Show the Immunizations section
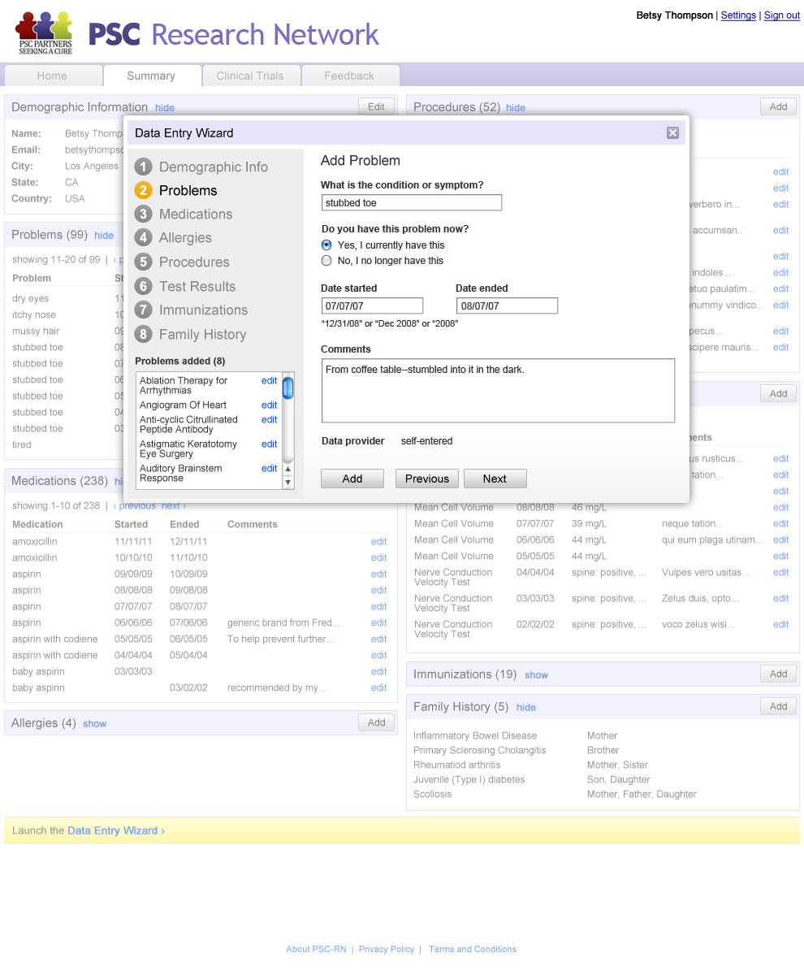 click(536, 675)
